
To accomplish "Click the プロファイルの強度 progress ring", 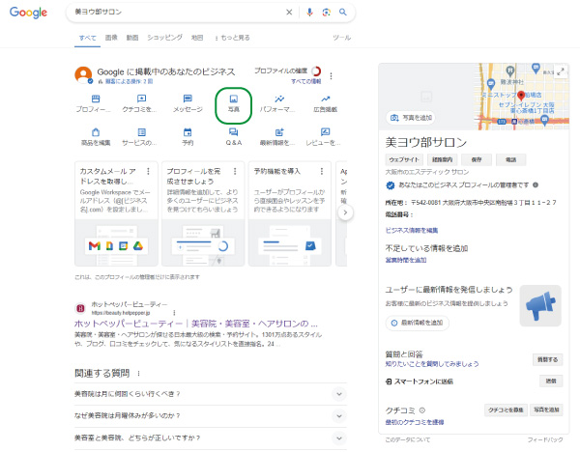I will (316, 71).
